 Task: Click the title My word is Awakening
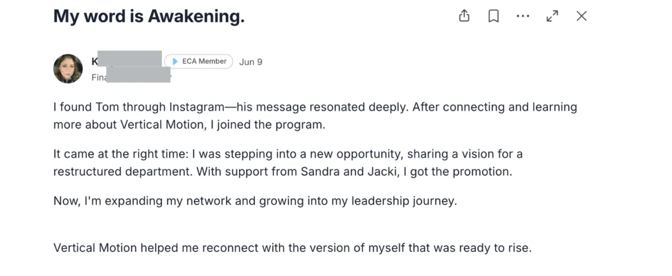point(149,17)
